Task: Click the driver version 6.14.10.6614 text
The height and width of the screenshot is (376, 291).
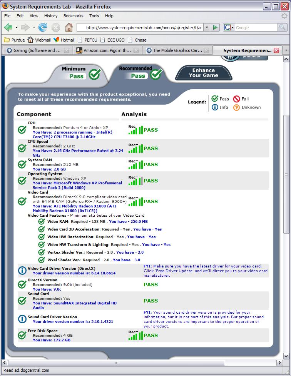Action: point(104,273)
